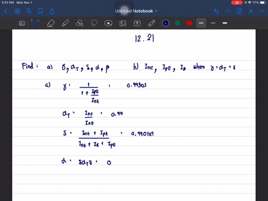Tap the battery status indicator

coord(263,3)
